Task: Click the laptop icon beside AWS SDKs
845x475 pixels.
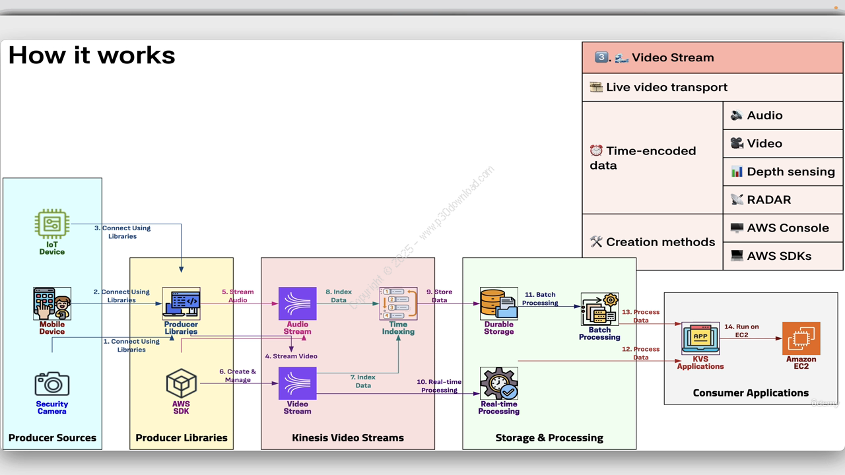Action: (x=737, y=256)
